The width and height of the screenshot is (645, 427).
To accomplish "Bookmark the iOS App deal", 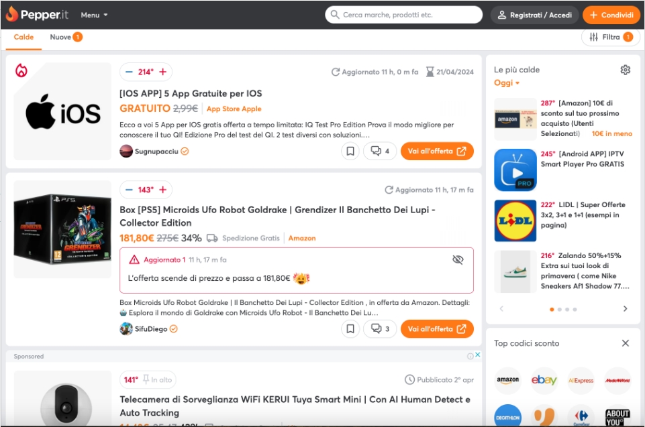I will (350, 151).
